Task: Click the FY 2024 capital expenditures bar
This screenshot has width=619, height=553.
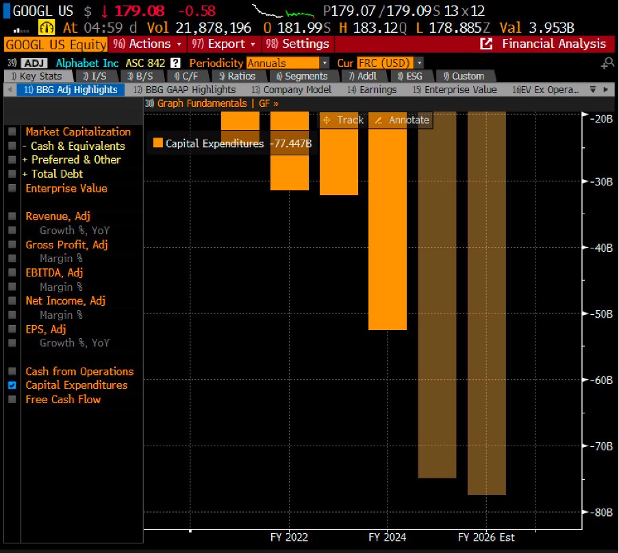Action: pos(388,229)
